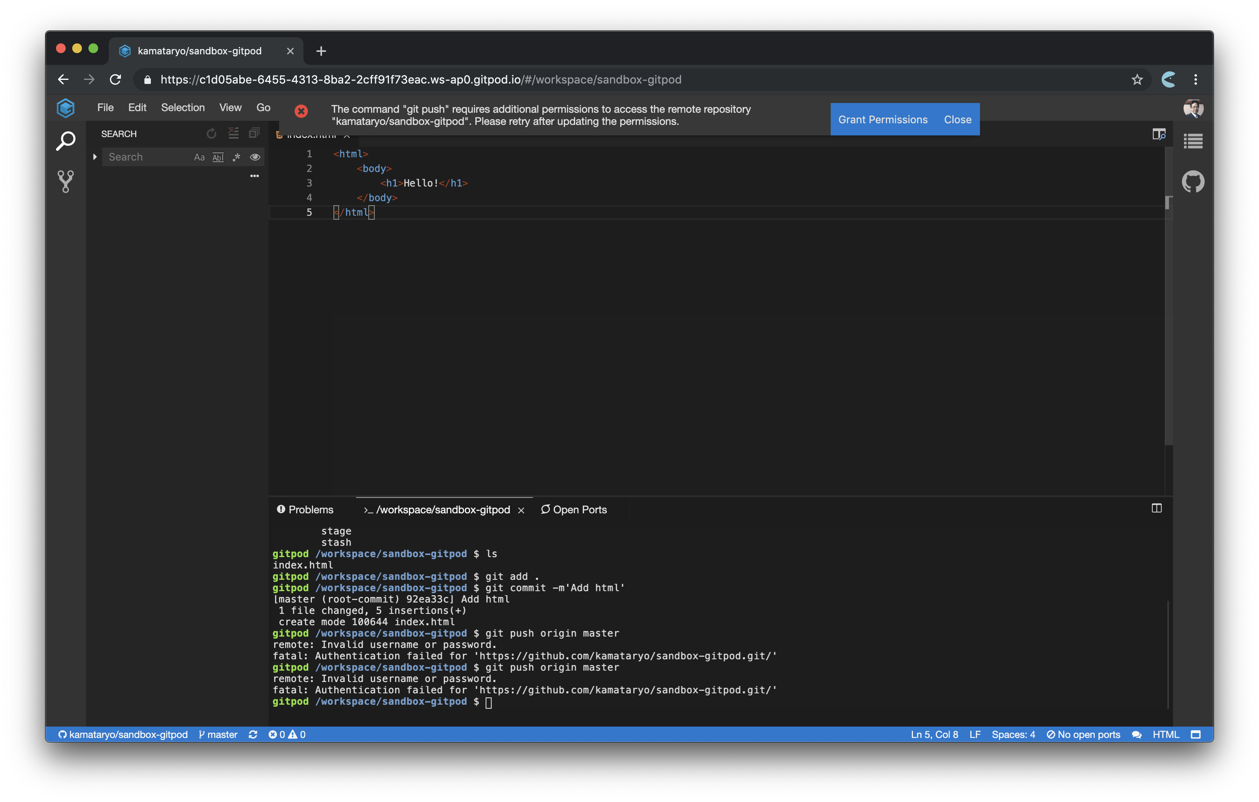
Task: Bookmark this page with the star icon
Action: [x=1137, y=79]
